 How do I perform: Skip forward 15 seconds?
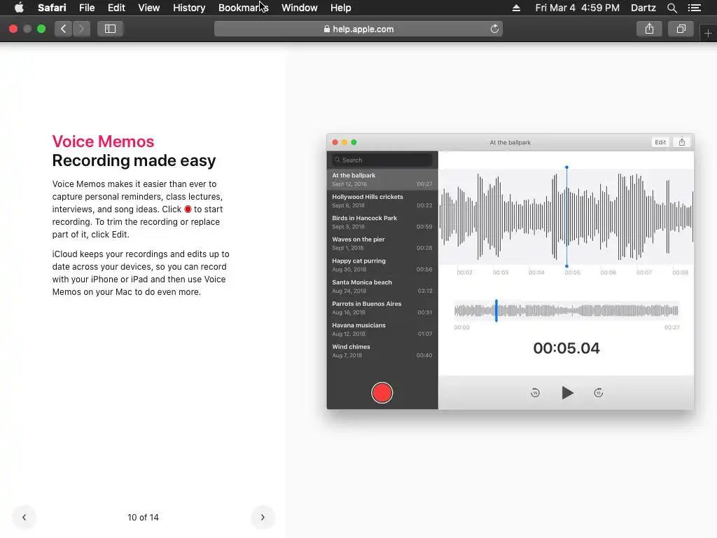tap(598, 392)
